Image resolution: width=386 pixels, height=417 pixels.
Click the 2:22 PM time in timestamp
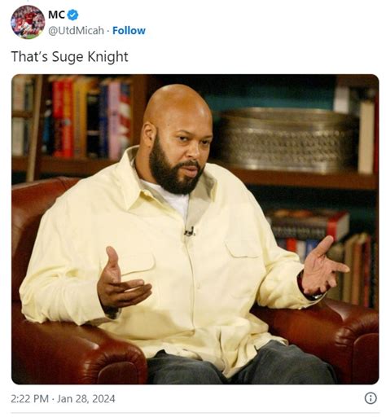pos(29,398)
